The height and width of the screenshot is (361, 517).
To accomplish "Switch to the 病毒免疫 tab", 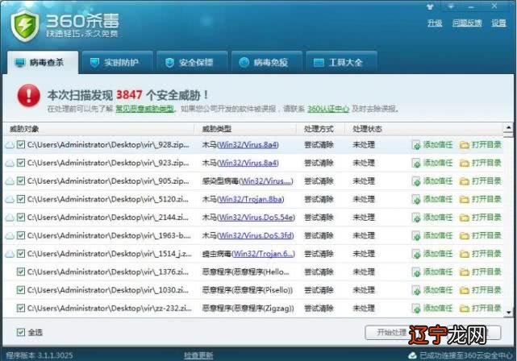I will (267, 62).
